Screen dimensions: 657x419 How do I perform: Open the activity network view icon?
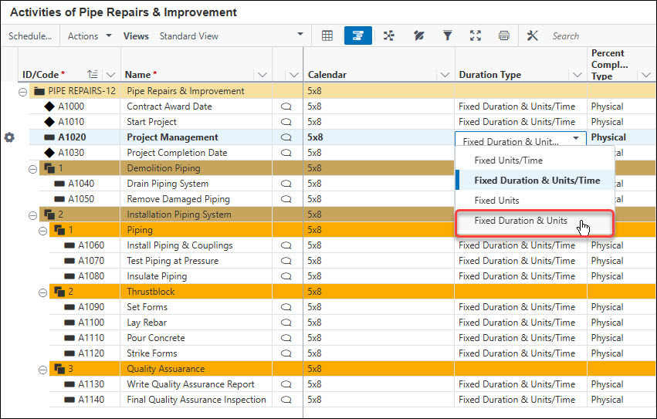point(389,35)
